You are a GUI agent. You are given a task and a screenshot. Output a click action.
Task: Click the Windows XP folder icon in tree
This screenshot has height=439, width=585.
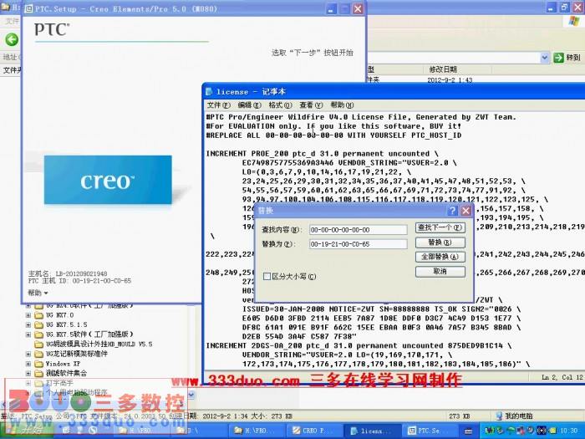[x=38, y=363]
